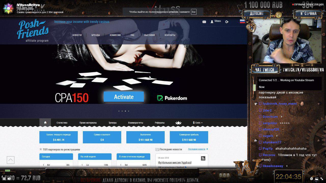
Task: Open the mail envelope icon in site header
Action: coord(204,22)
